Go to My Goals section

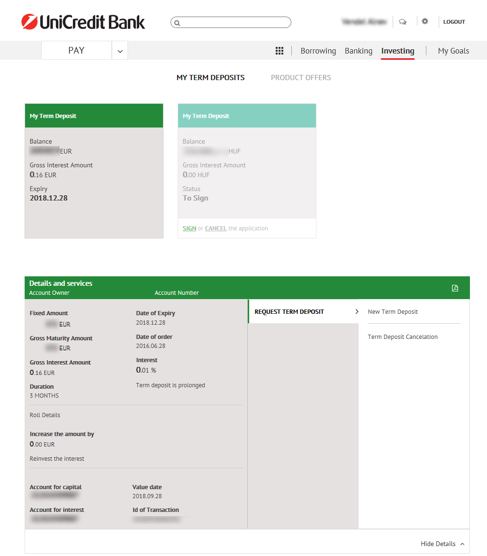point(453,51)
